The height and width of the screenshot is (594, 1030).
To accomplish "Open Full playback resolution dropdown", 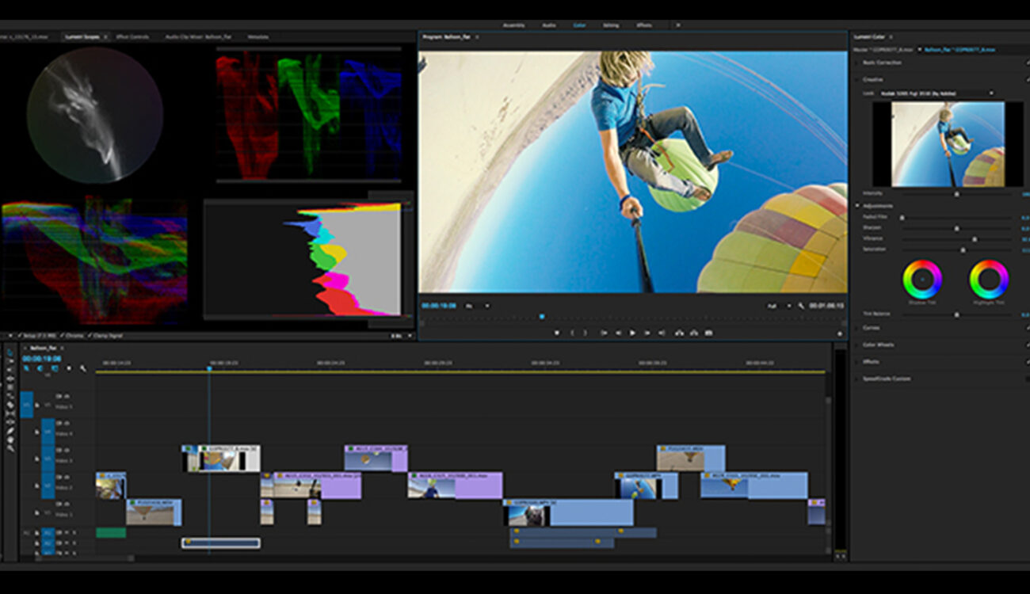I will tap(779, 306).
